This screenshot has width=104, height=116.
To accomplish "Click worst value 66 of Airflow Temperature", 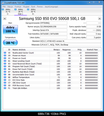I will tap(69, 77).
